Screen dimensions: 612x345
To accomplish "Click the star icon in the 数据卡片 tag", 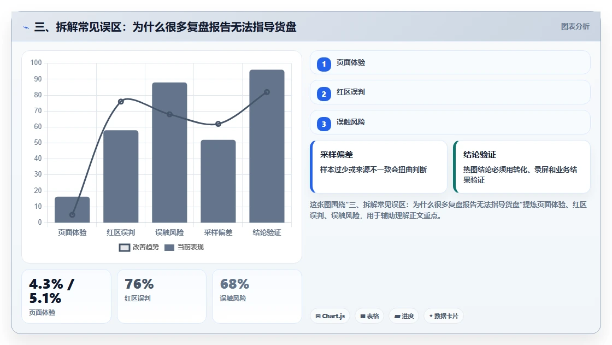I will point(431,315).
